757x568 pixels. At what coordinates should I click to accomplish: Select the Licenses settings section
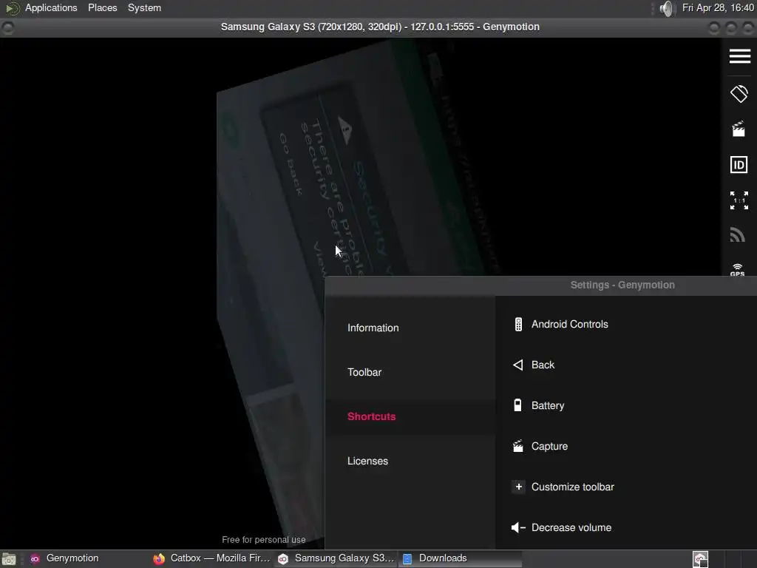(x=368, y=461)
